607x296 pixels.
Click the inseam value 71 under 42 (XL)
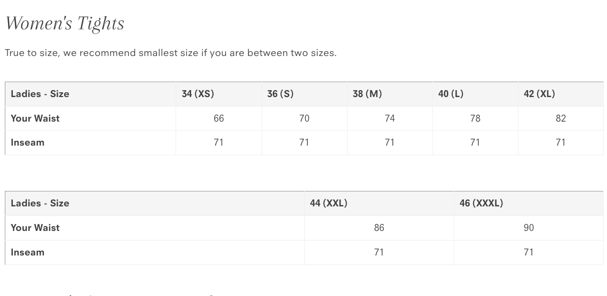point(561,142)
